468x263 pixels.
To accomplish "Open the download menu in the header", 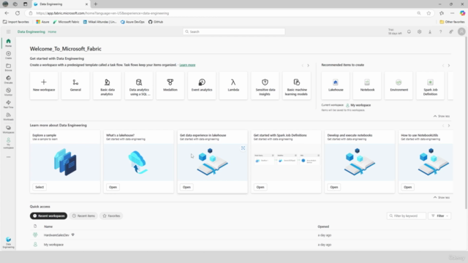I will coord(430,31).
